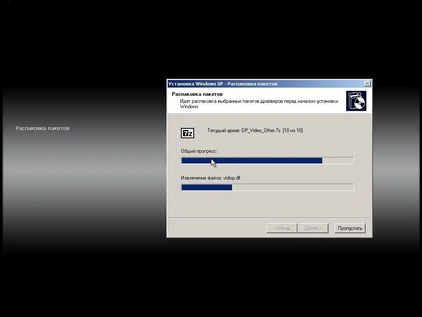Click the Общий прогресс progress bar

267,161
